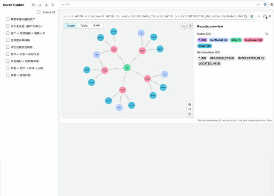This screenshot has height=196, width=274.
Task: Switch to the RAW view tab
Action: tap(96, 26)
